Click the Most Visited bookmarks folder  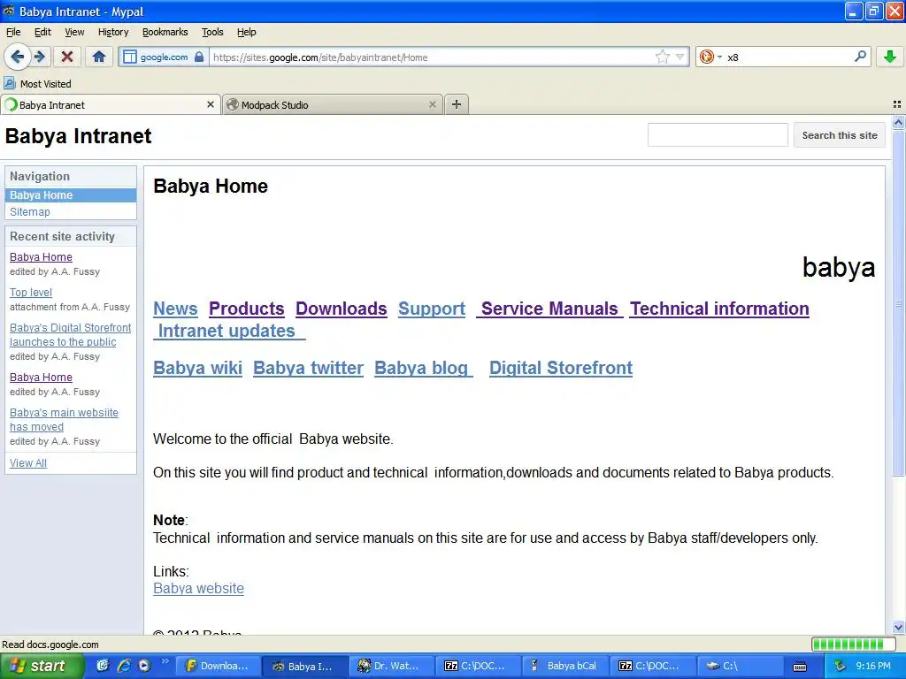click(37, 84)
